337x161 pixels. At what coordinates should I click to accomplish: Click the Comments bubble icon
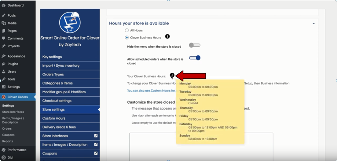point(3,39)
